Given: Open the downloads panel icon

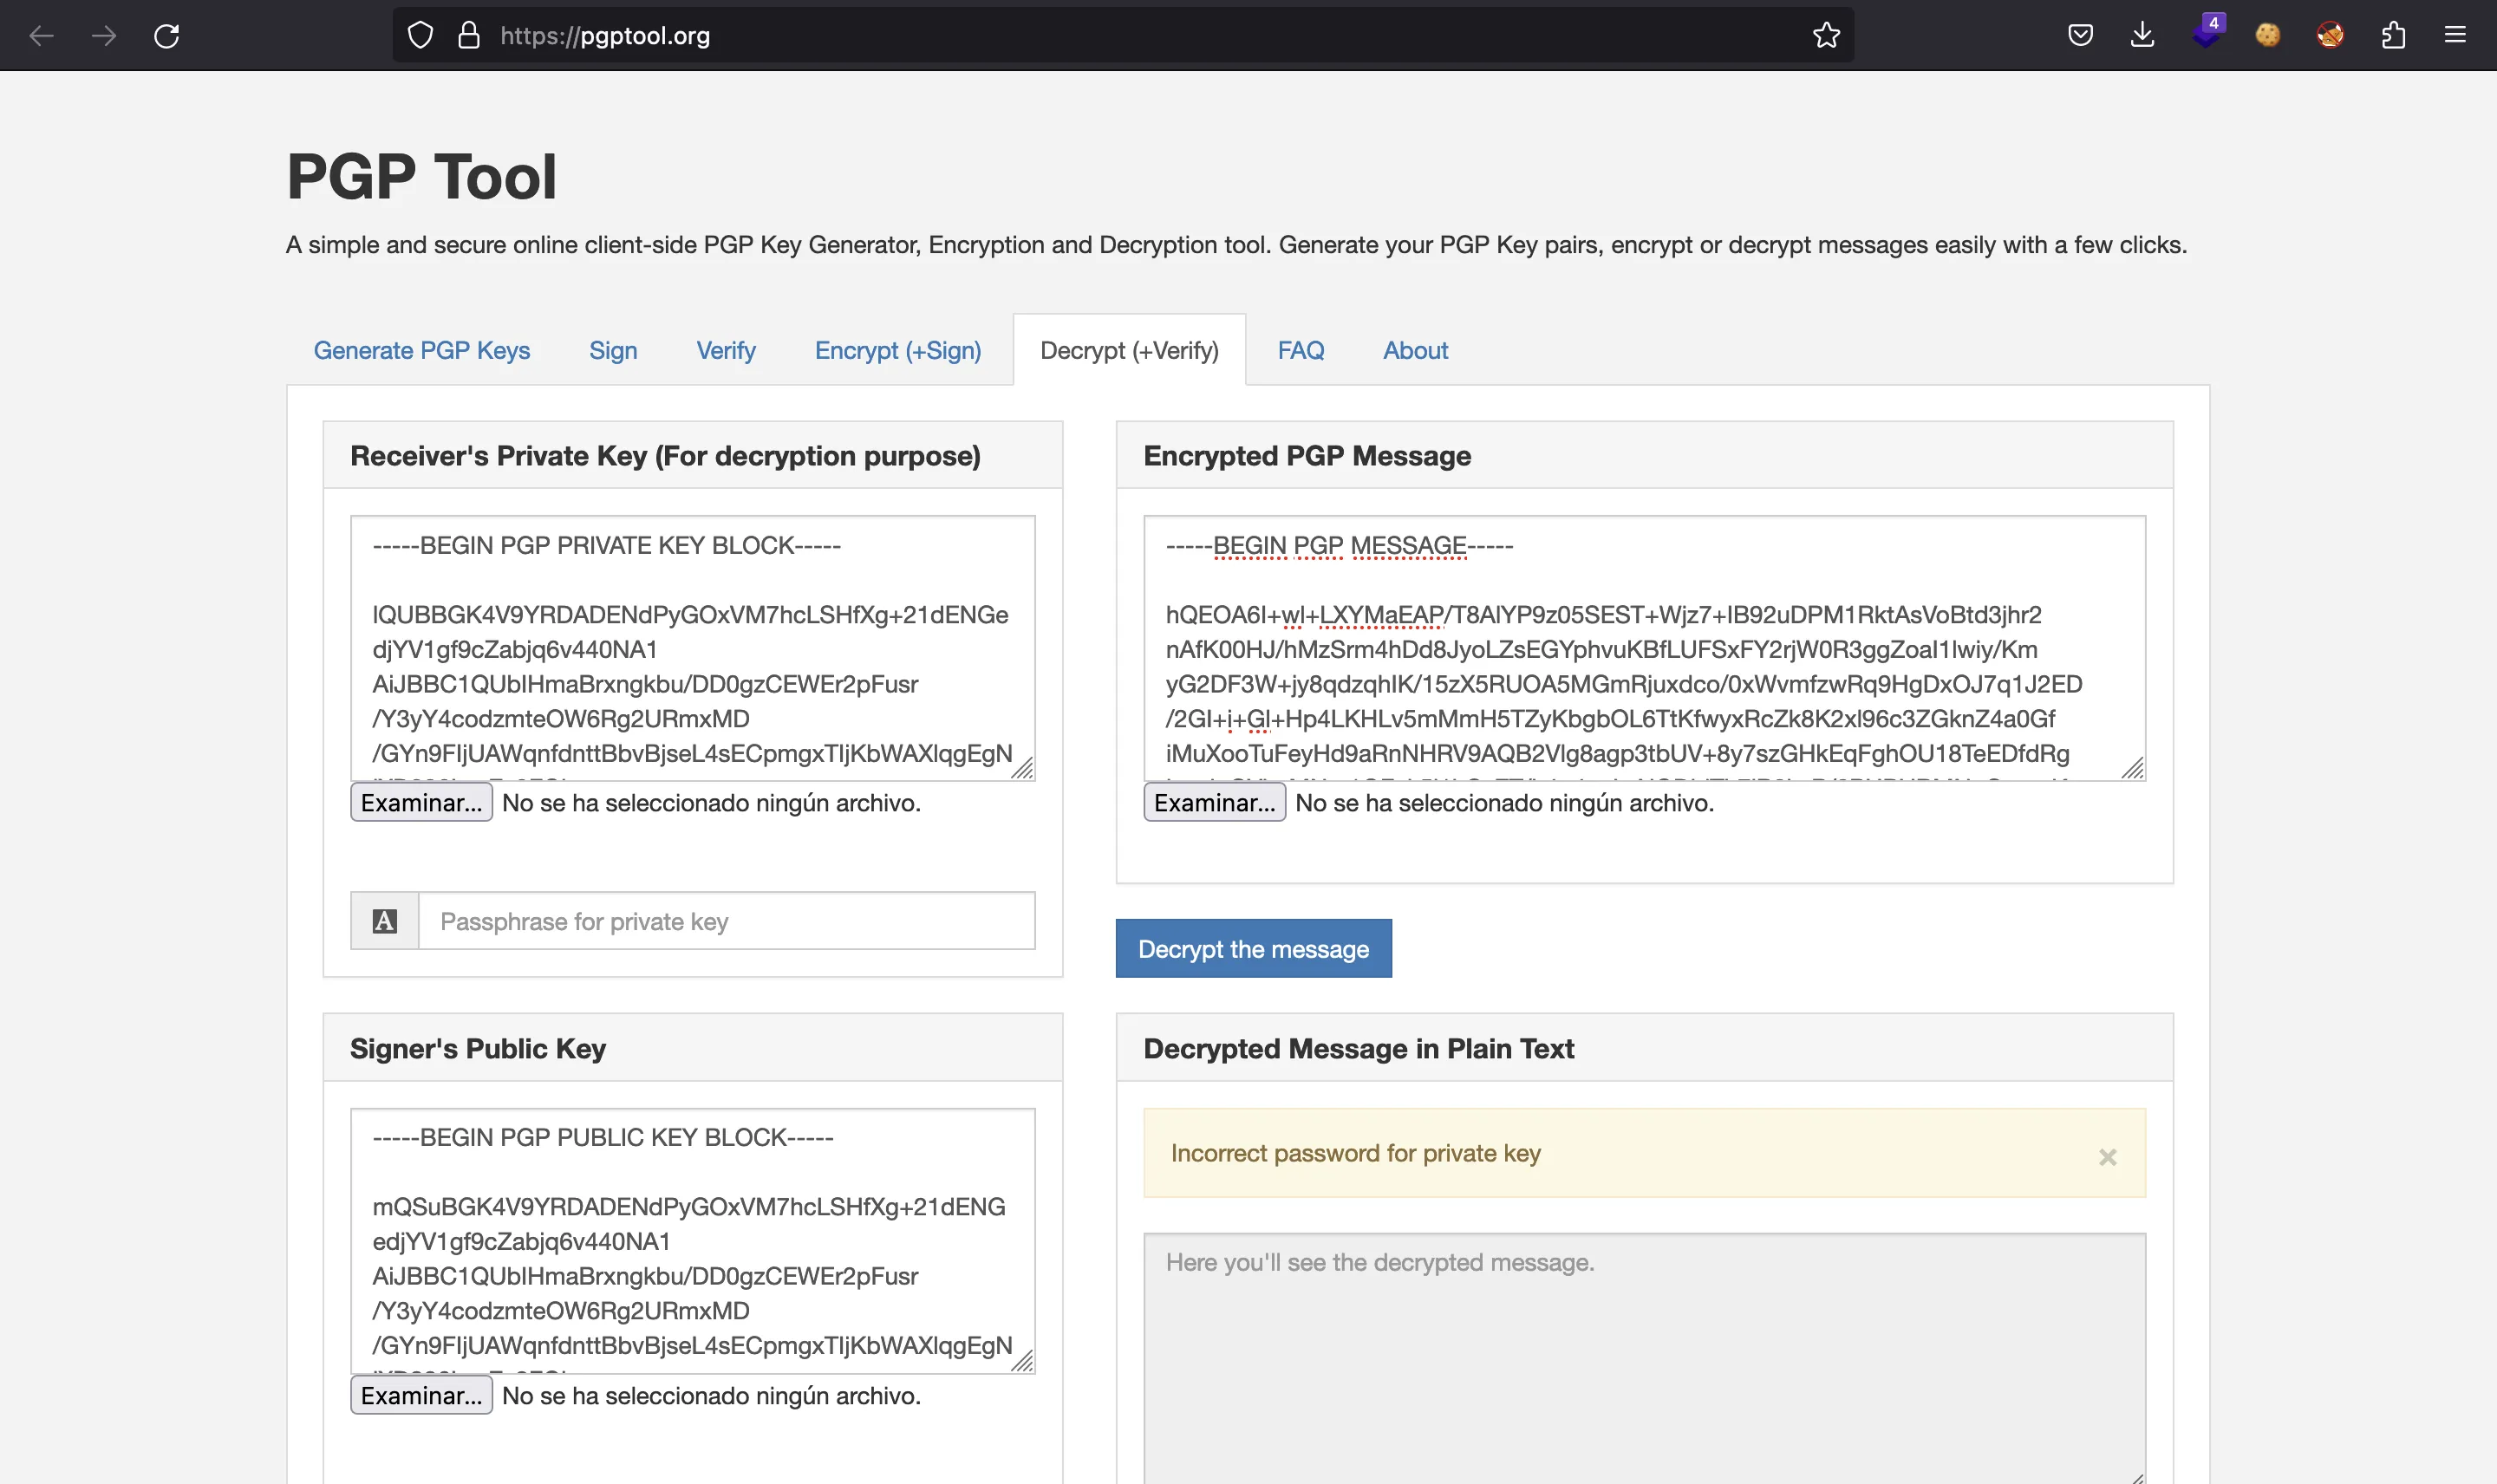Looking at the screenshot, I should click(x=2142, y=36).
